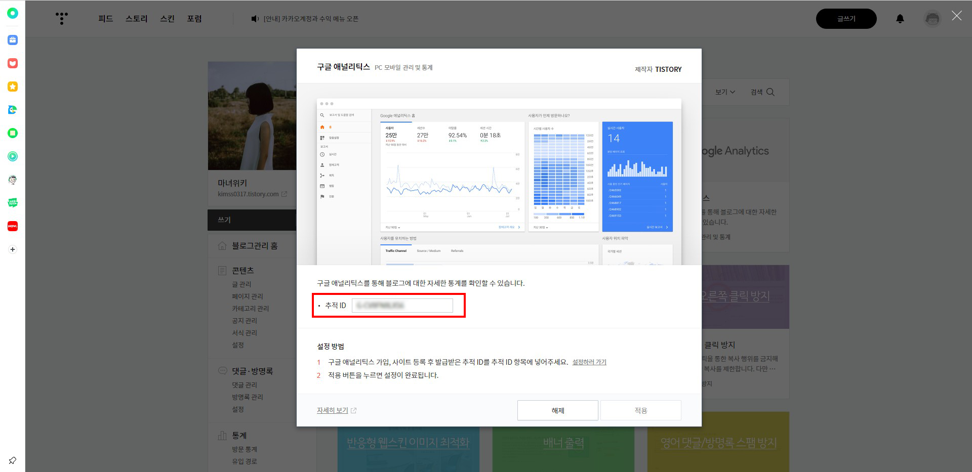This screenshot has width=972, height=472.
Task: Open the green webtoon sidebar icon
Action: click(x=13, y=203)
